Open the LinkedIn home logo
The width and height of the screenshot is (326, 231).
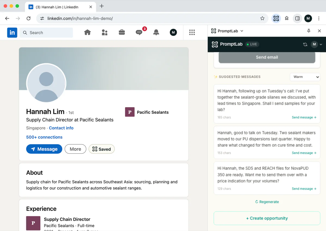click(x=12, y=33)
